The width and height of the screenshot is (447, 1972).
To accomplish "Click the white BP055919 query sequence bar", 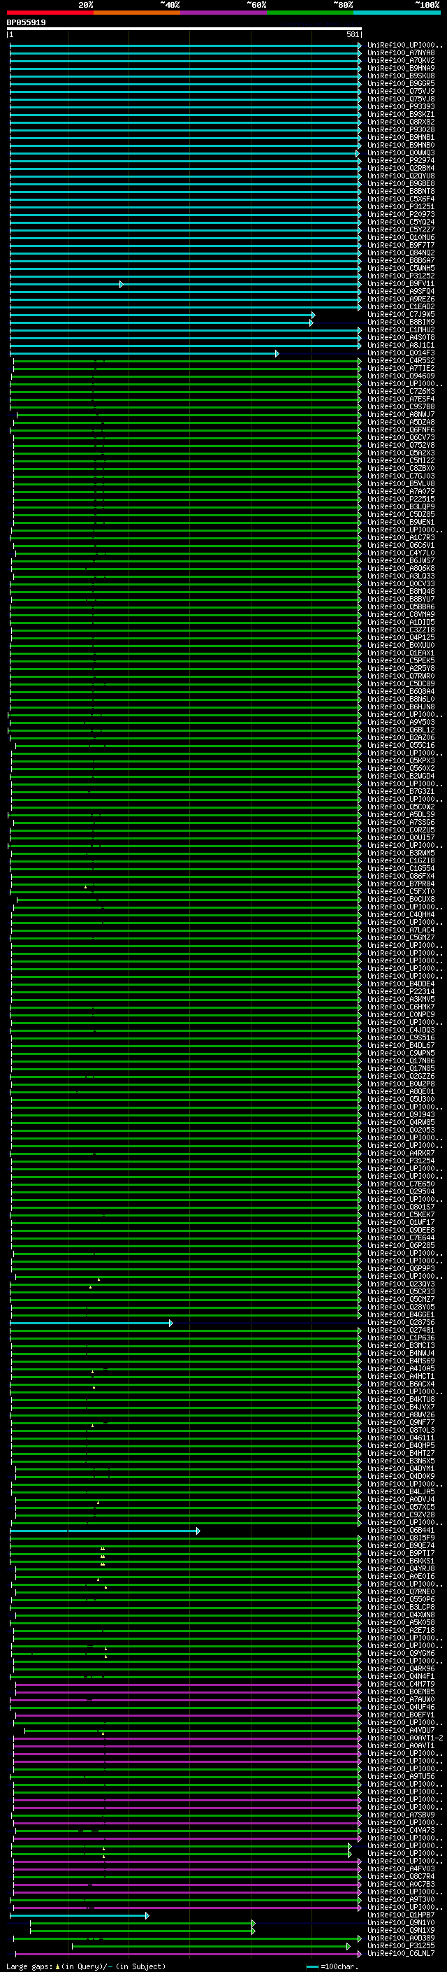I will [184, 29].
